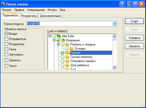146x108 pixels.
Task: Collapse the Рапорты с форума tree node
Action: point(58,44)
